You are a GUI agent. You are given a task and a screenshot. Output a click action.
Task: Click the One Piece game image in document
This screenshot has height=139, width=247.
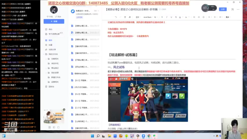click(x=148, y=99)
